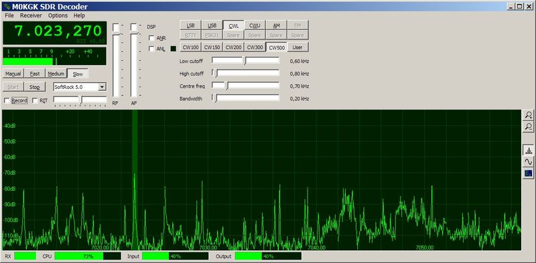Switch to the oscilloscope waveform view icon

(x=529, y=161)
